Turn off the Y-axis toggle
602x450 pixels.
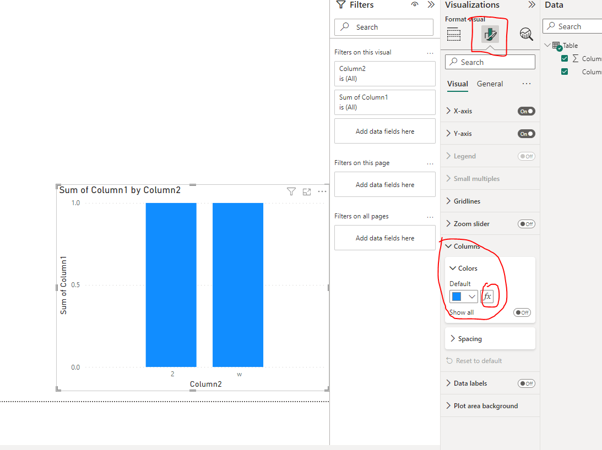526,134
